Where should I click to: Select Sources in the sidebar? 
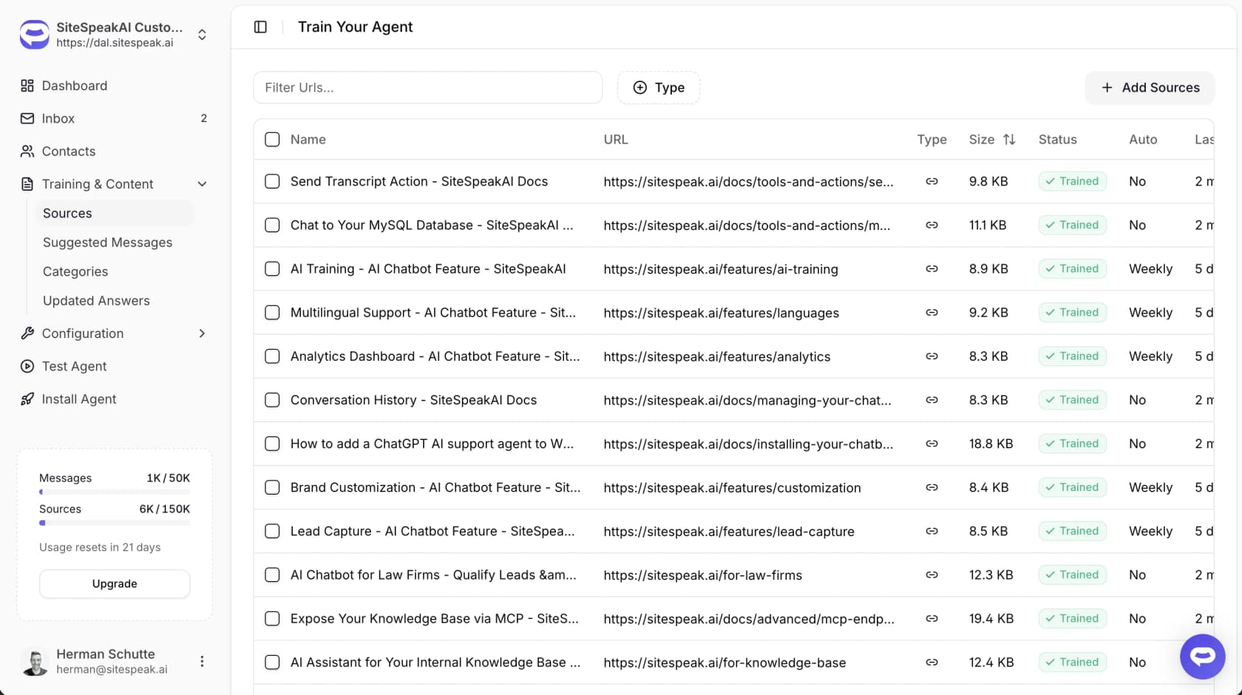click(115, 213)
